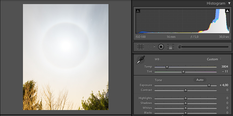
Task: Select the Graduated Filter tool
Action: click(x=170, y=47)
